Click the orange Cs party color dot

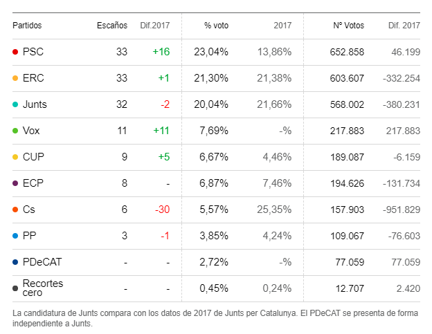15,210
